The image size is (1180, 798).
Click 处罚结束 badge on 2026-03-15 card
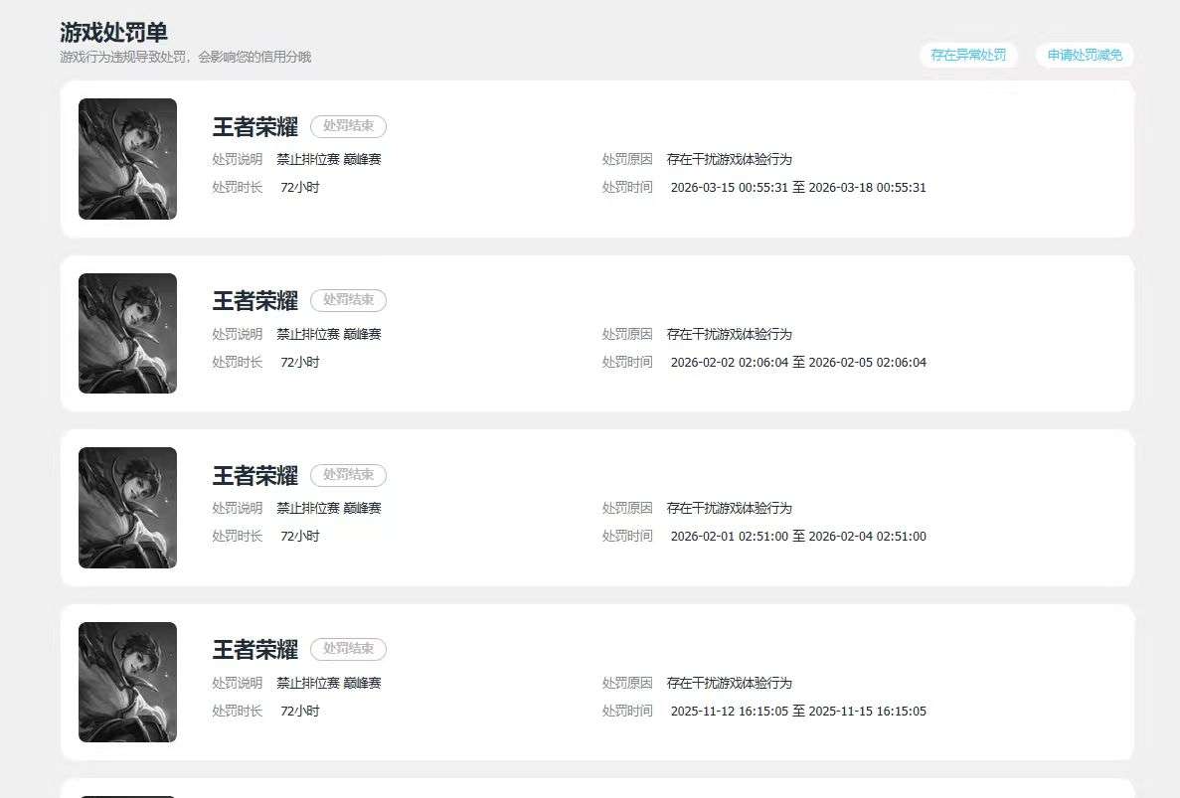pos(348,126)
